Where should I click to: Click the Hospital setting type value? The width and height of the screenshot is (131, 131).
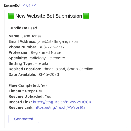pyautogui.click(x=42, y=63)
